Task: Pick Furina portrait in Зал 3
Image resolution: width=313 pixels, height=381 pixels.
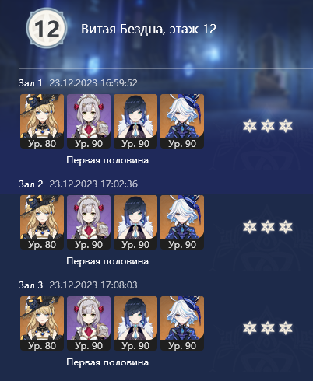Action: click(x=182, y=323)
